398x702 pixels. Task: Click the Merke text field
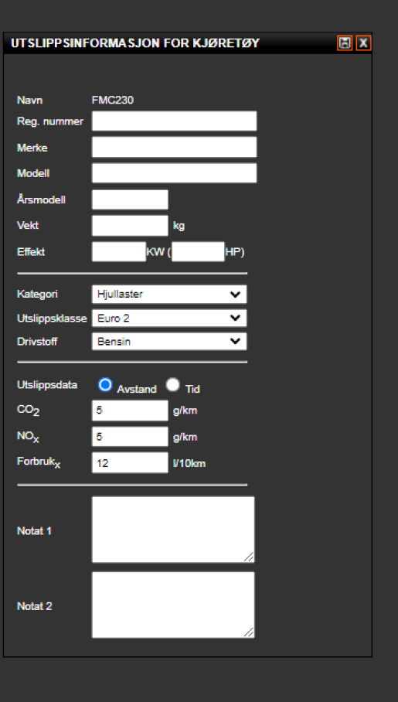coord(174,147)
